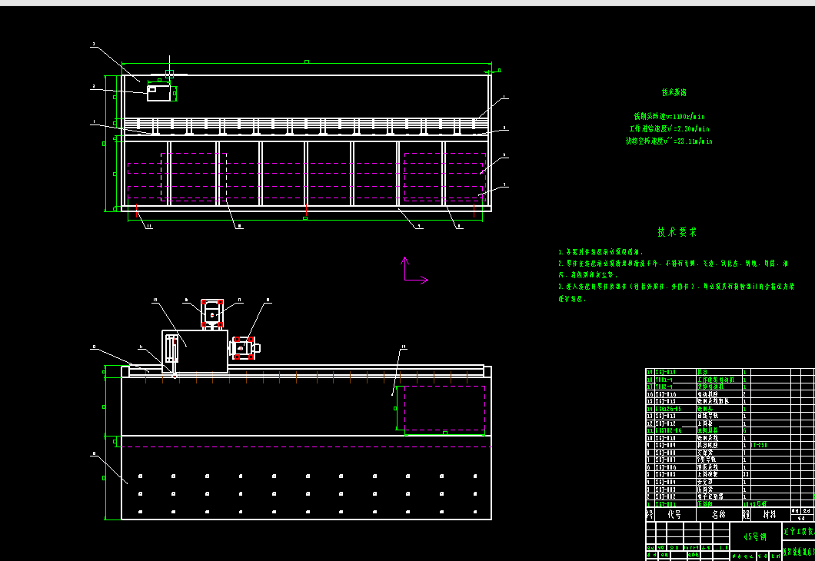Select the horizontal motor right of the carriage
Screen dimensions: 815x561
tap(244, 348)
